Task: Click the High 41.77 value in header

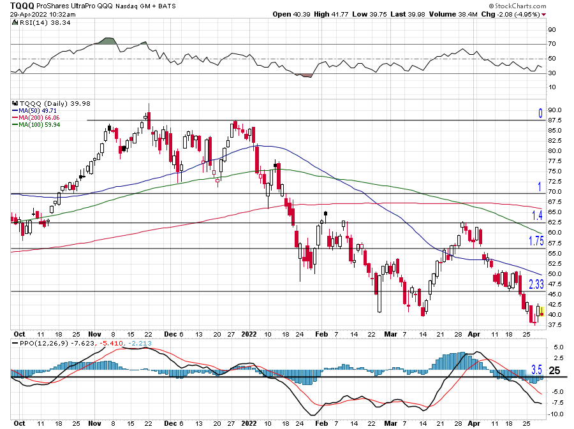Action: (x=331, y=14)
